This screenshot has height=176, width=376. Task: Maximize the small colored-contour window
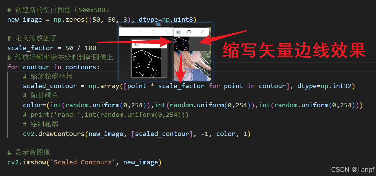pyautogui.click(x=189, y=32)
